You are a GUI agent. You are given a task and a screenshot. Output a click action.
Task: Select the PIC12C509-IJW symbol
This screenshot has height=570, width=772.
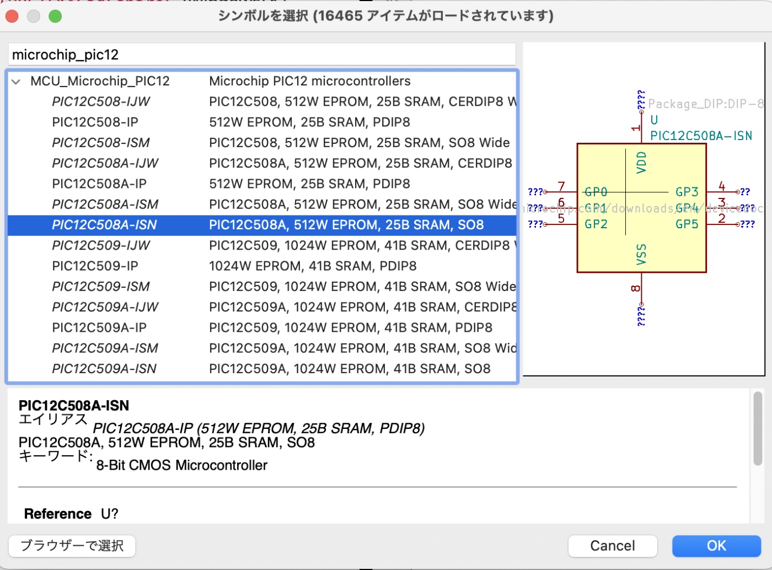pos(262,245)
